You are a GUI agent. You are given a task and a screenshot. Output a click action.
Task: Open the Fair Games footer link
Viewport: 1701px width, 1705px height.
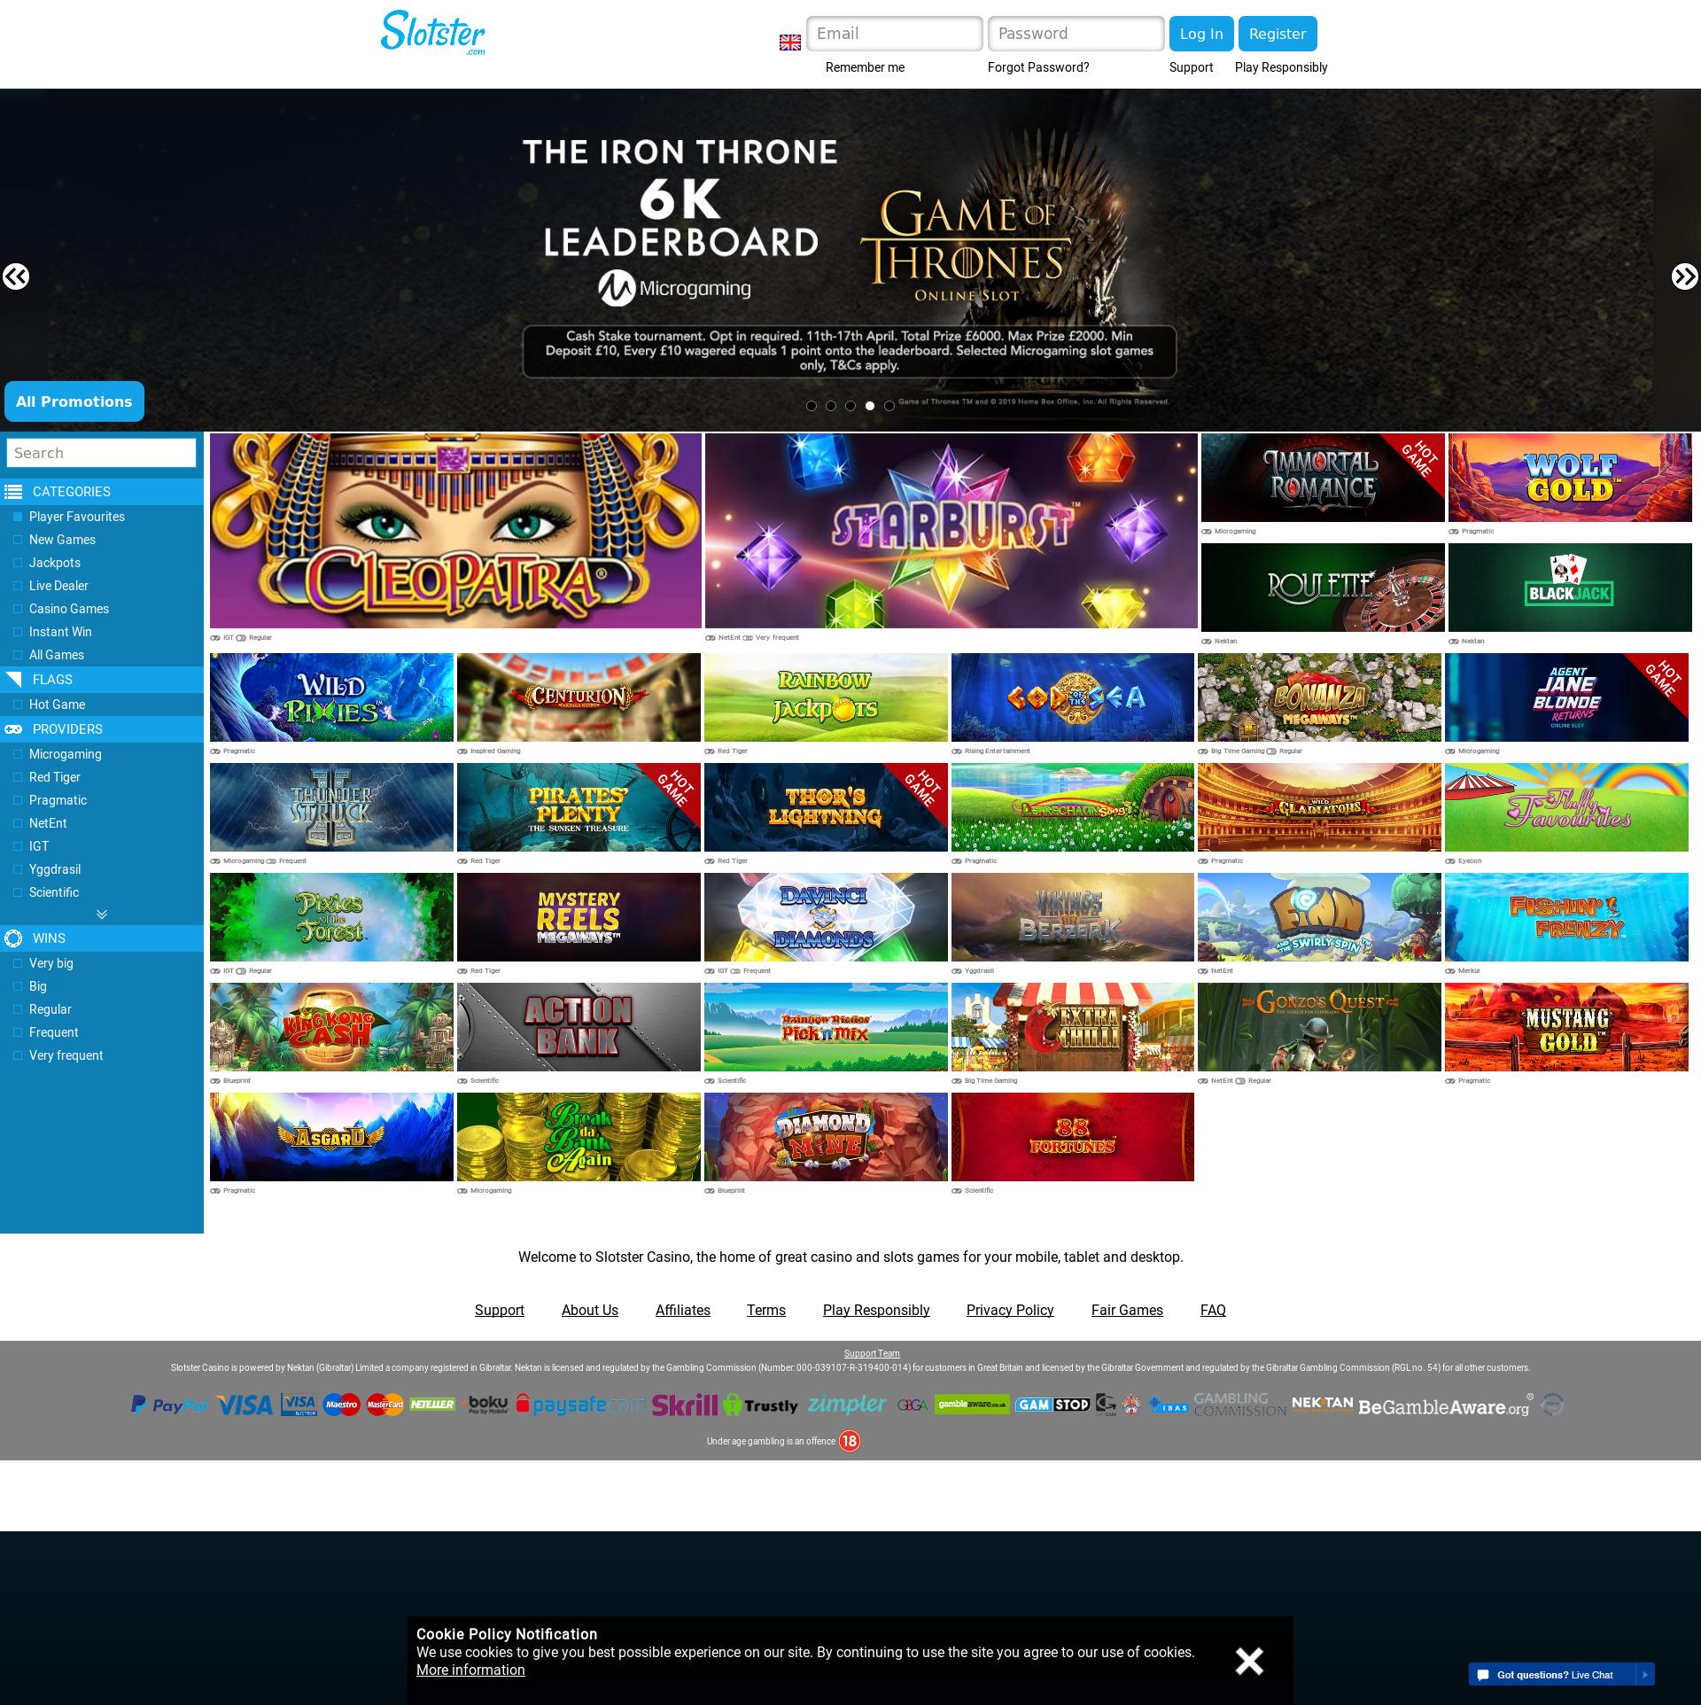pos(1127,1310)
